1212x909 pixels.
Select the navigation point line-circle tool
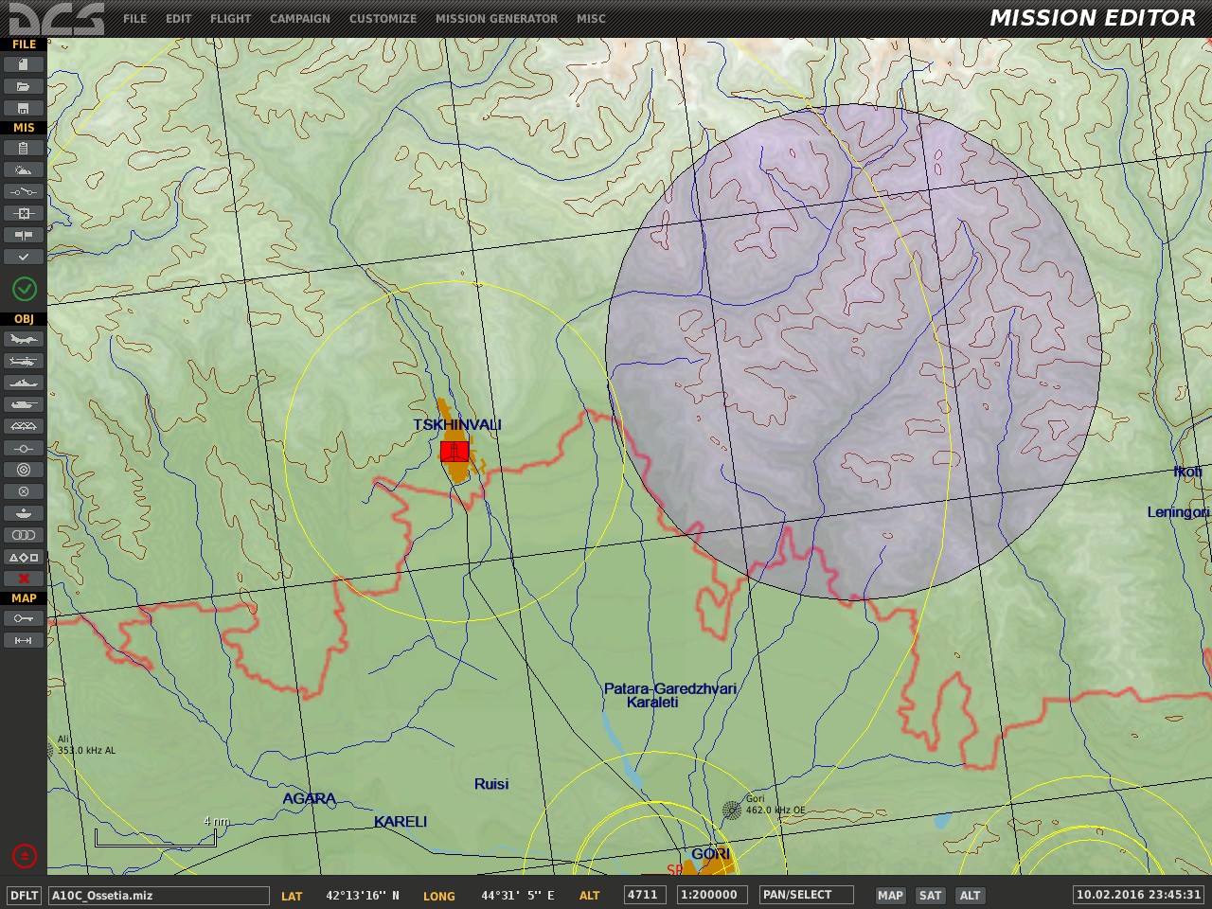(24, 448)
